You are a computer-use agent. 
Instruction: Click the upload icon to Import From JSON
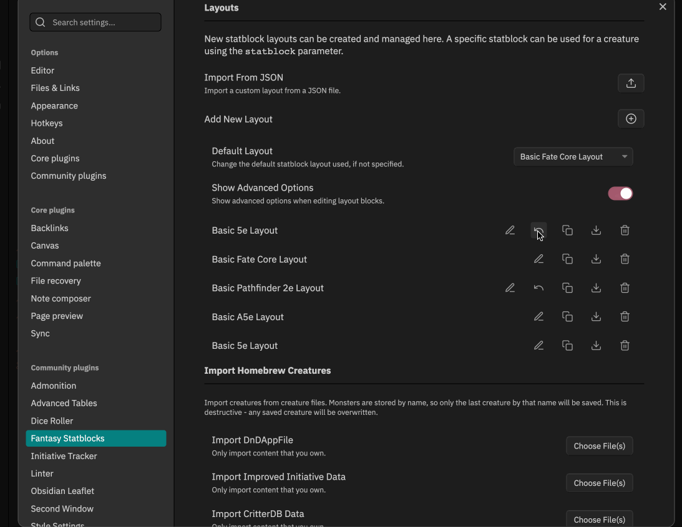pos(631,82)
